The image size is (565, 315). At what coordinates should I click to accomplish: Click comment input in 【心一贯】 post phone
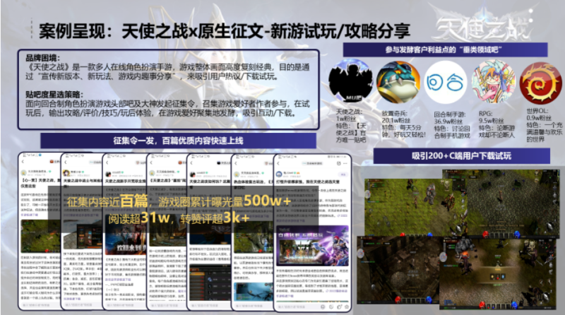(39, 305)
